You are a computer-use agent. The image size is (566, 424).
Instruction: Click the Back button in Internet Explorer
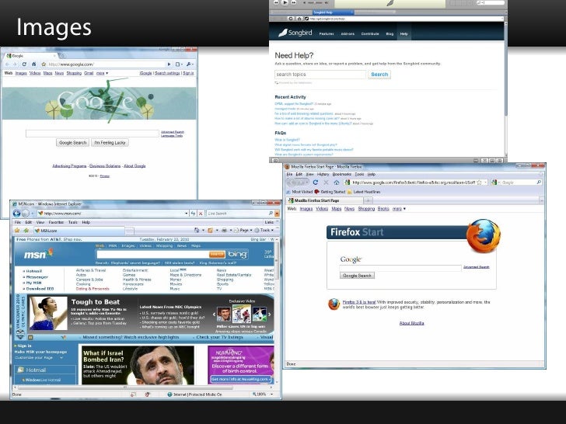click(x=16, y=214)
